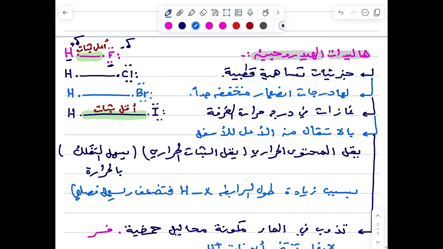Open the more options ellipsis menu

365,13
